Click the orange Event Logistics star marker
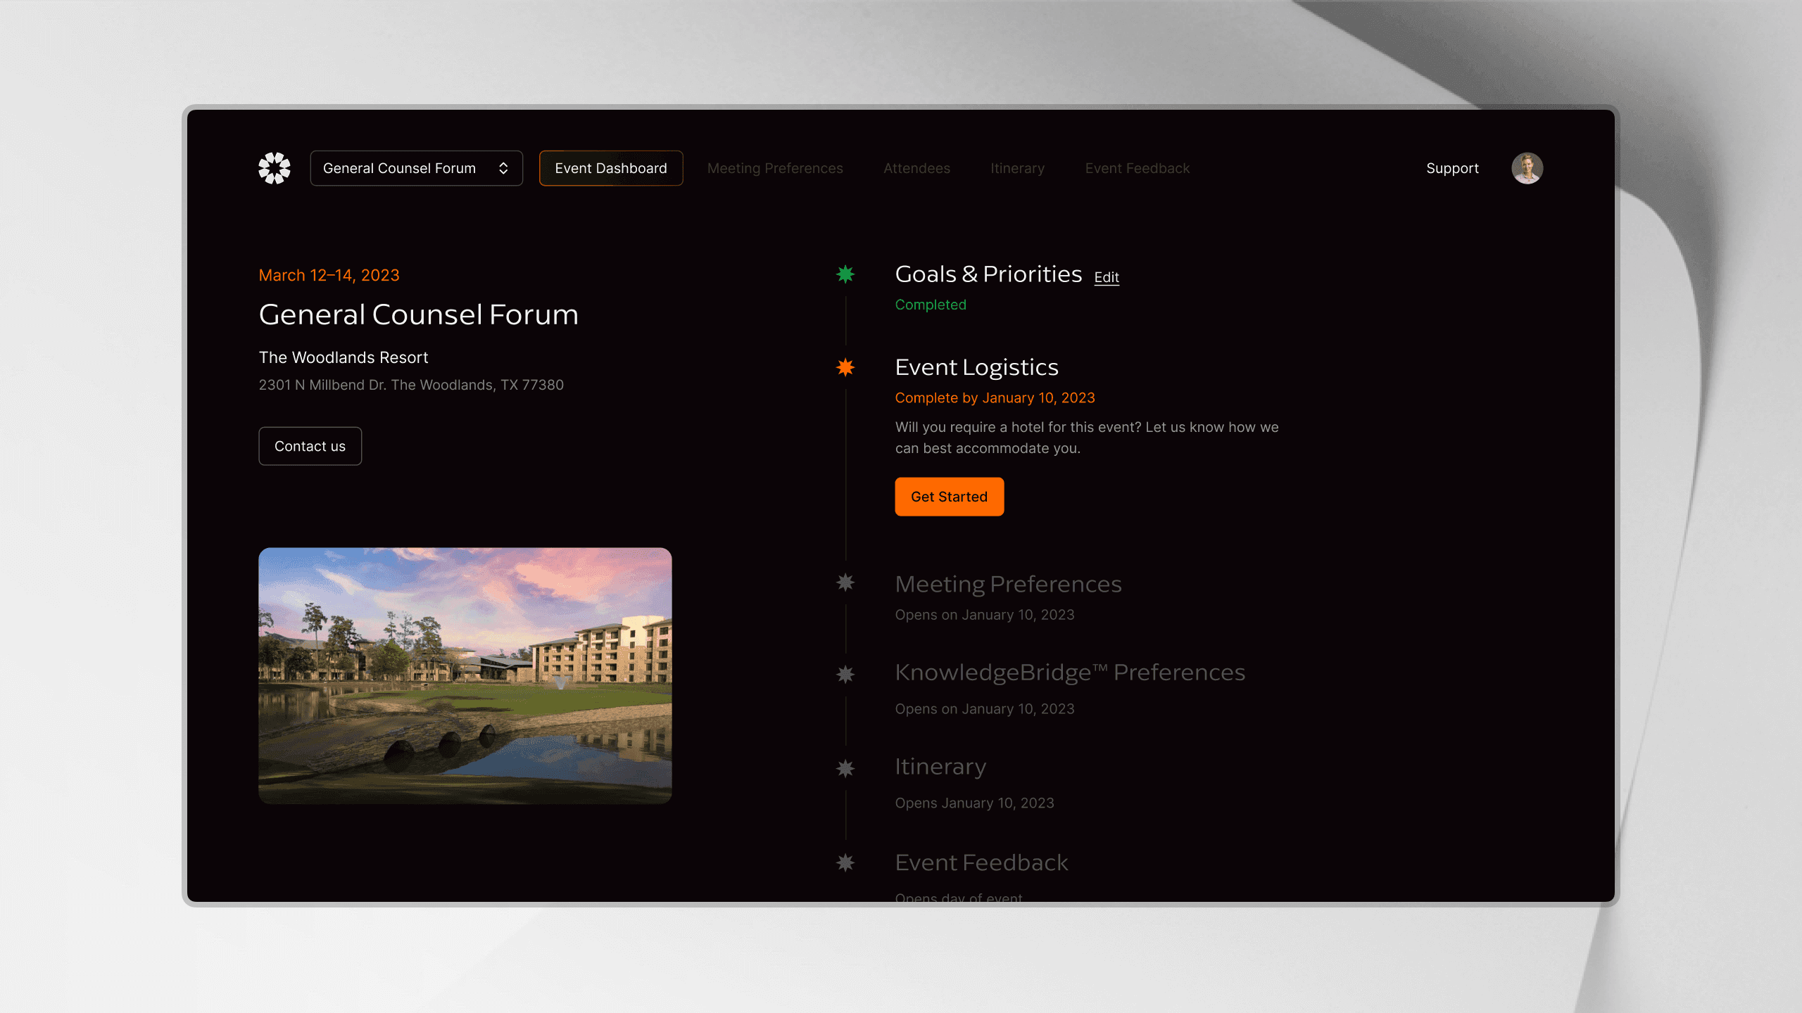The height and width of the screenshot is (1013, 1802). pos(845,367)
